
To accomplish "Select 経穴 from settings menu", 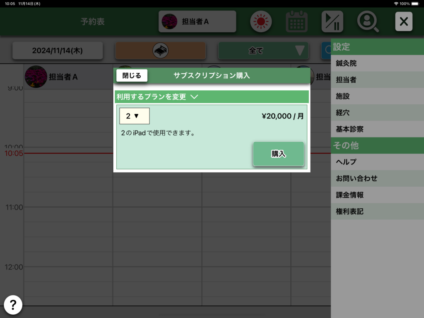I will 343,113.
